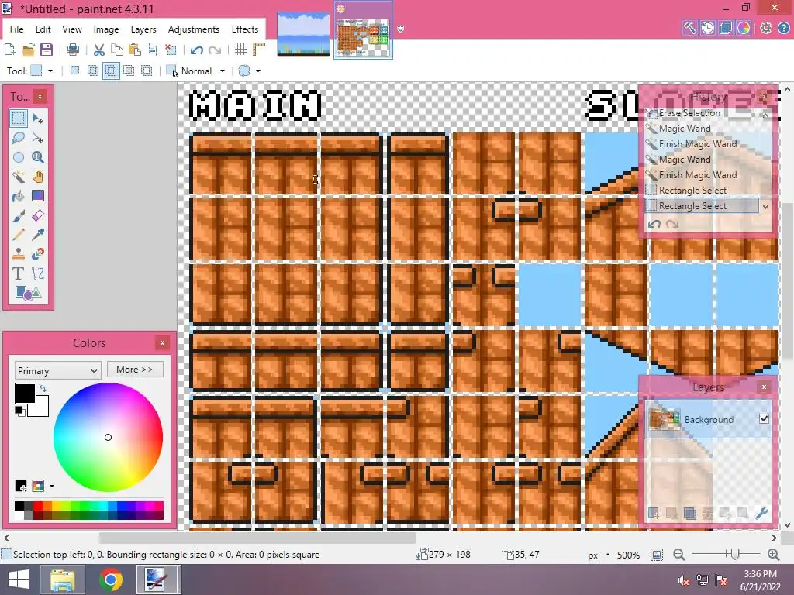Open the Primary color dropdown
Image resolution: width=794 pixels, height=595 pixels.
pos(57,370)
